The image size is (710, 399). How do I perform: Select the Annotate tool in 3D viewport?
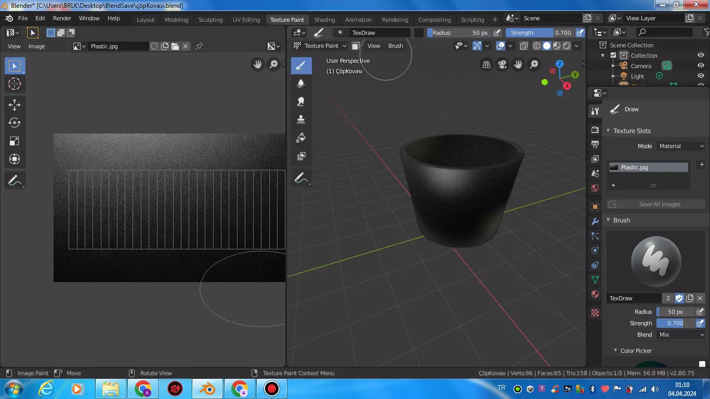pos(301,178)
